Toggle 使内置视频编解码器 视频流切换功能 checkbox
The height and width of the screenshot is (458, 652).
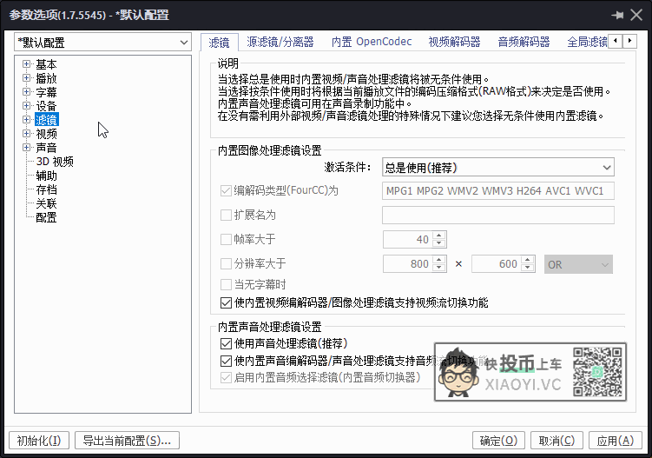(x=226, y=302)
